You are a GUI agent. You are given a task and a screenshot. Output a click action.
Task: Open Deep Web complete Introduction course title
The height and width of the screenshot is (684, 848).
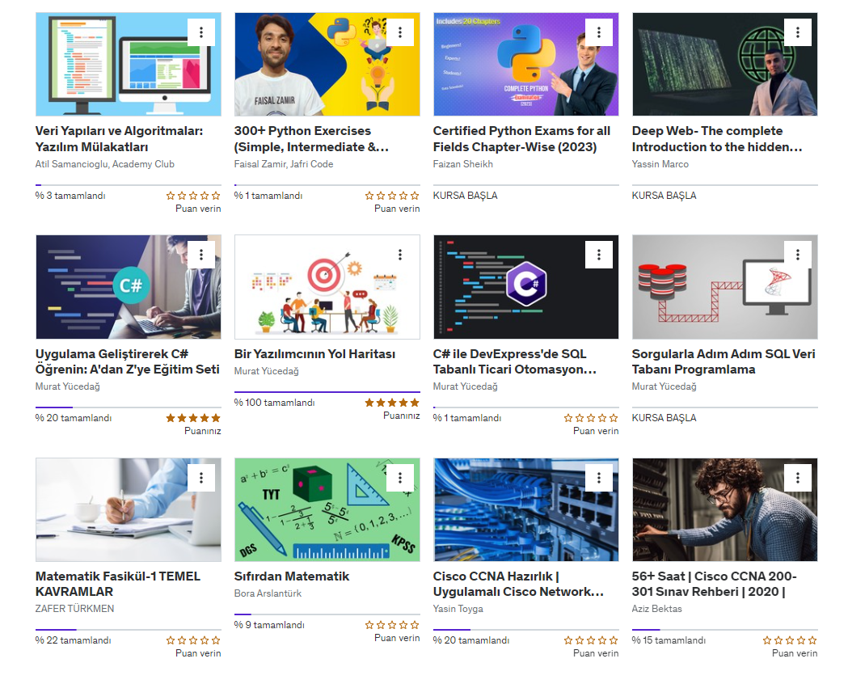click(717, 139)
